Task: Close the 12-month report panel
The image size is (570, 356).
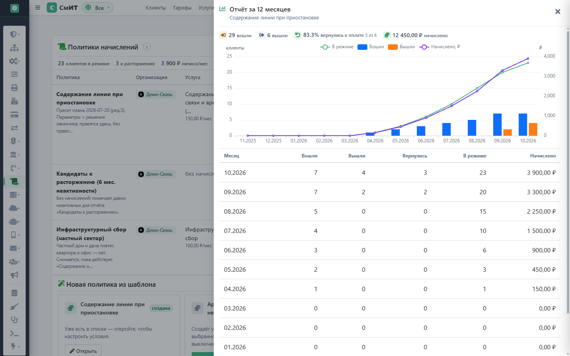Action: 558,11
